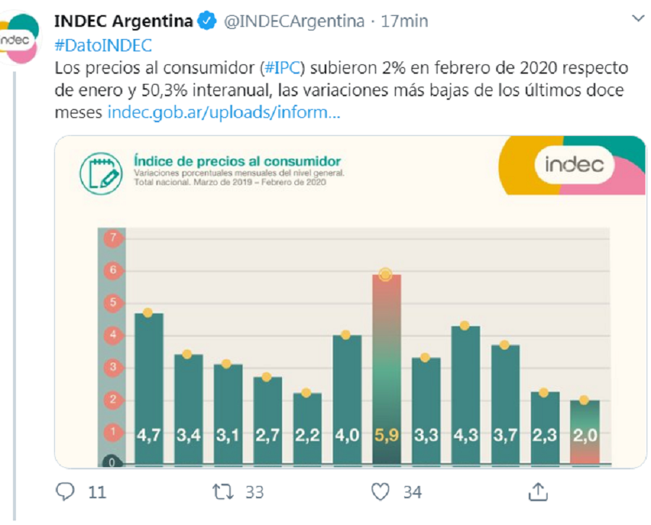The height and width of the screenshot is (525, 651).
Task: Follow the indec.gob.ar uploads link
Action: tap(224, 113)
